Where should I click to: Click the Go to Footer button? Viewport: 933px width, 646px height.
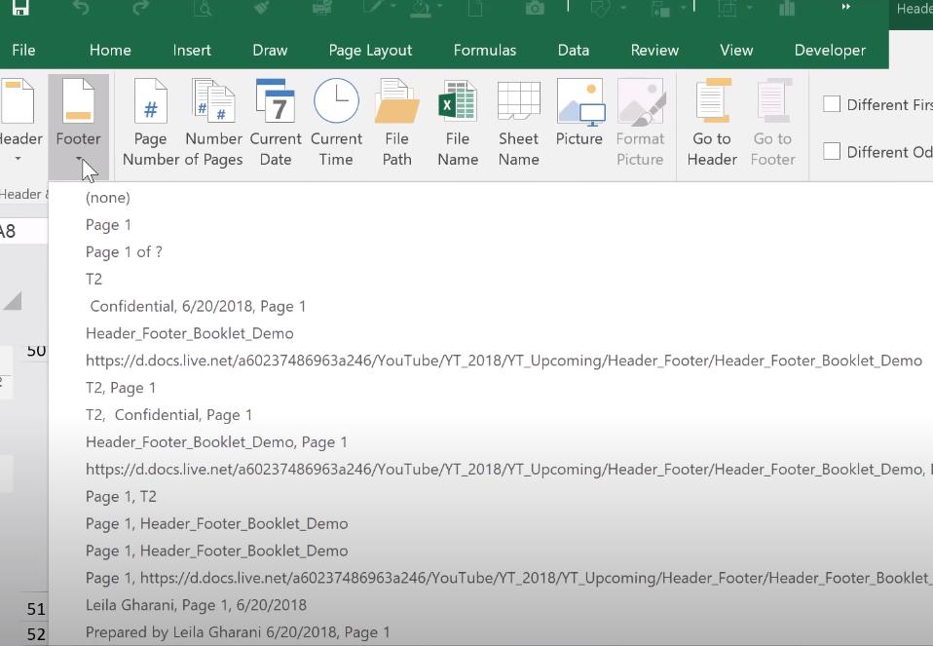772,122
